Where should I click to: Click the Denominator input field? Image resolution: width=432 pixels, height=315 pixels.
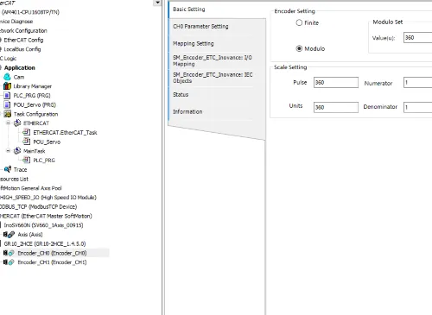point(417,107)
